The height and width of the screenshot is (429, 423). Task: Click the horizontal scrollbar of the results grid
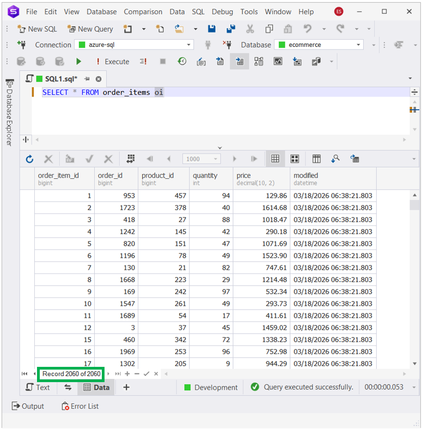coord(285,374)
